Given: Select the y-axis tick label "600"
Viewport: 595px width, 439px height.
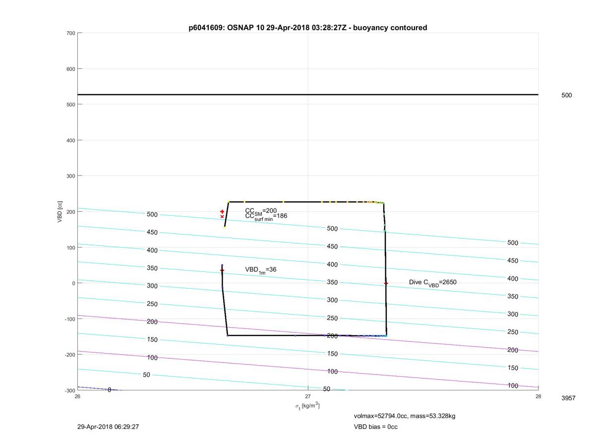Looking at the screenshot, I should (70, 69).
